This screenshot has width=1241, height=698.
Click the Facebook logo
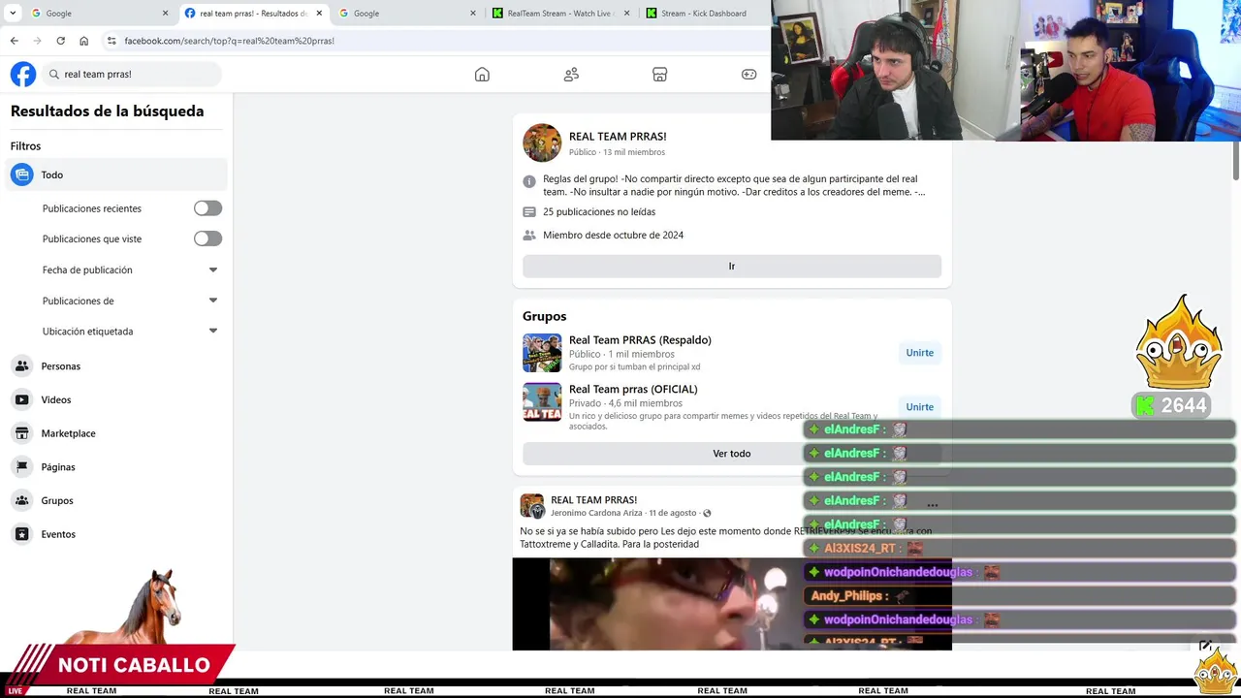[23, 74]
